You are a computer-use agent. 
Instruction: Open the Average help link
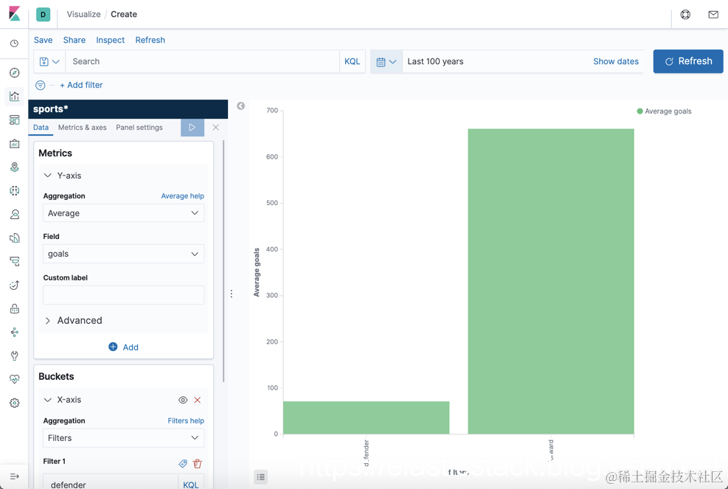point(182,196)
